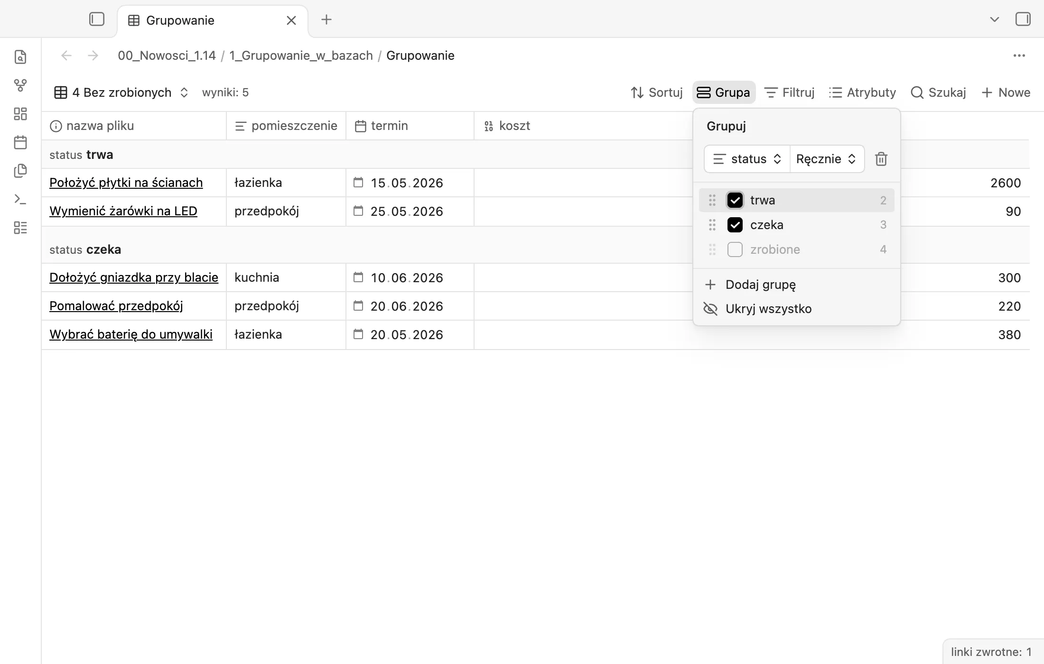The height and width of the screenshot is (664, 1044).
Task: Uncheck the trwa group checkbox
Action: [x=735, y=200]
